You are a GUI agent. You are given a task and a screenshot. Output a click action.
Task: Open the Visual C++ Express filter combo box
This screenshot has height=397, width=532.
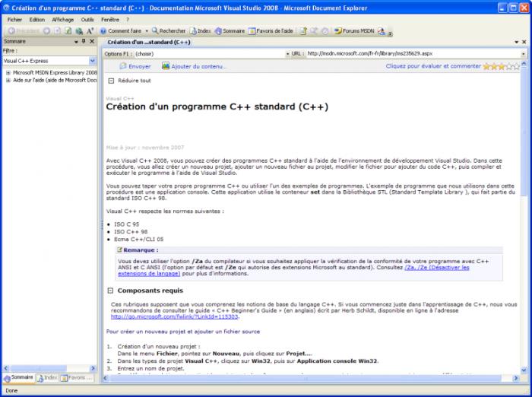tap(49, 61)
